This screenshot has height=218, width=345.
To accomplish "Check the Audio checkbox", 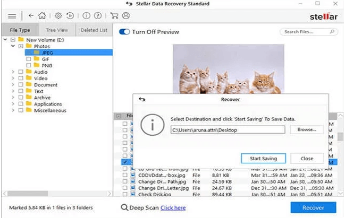I will click(21, 72).
